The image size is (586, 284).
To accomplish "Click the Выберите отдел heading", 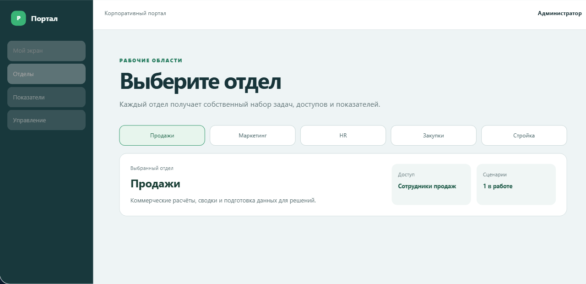I will click(200, 82).
